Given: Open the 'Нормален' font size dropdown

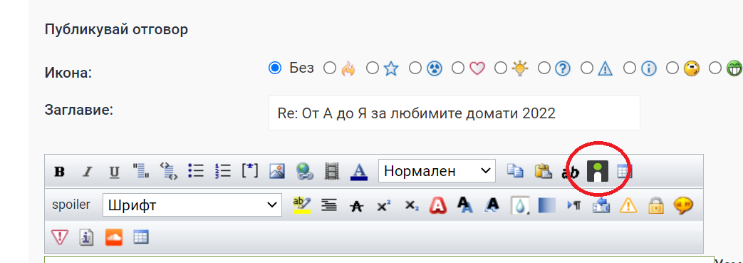Looking at the screenshot, I should (437, 170).
